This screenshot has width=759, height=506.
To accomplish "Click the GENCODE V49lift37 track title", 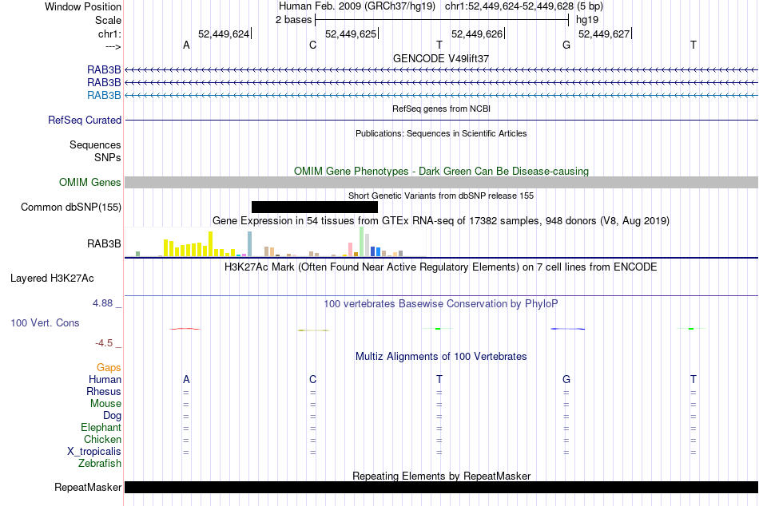I will click(x=441, y=58).
